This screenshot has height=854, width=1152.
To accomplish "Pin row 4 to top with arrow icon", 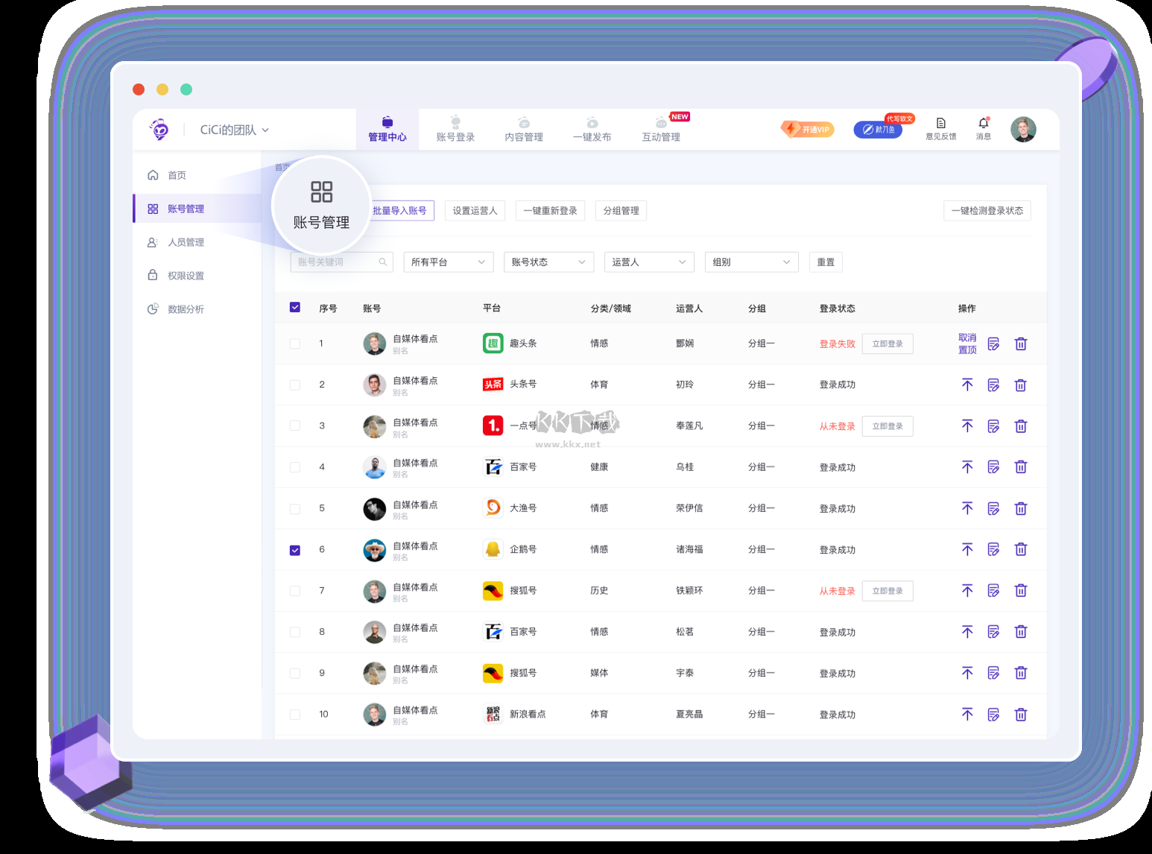I will tap(967, 467).
